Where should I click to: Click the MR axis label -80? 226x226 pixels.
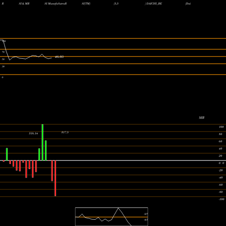pyautogui.click(x=221, y=192)
